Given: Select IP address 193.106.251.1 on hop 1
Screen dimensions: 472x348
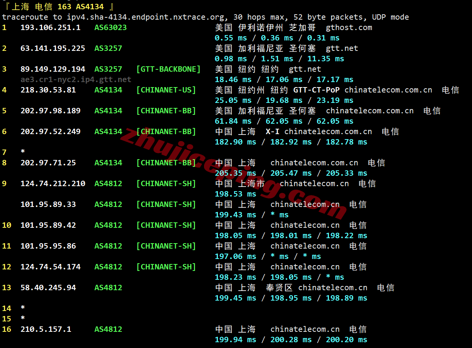Looking at the screenshot, I should (x=50, y=27).
